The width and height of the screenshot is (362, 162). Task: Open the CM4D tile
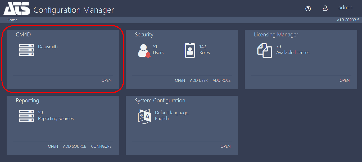(106, 80)
